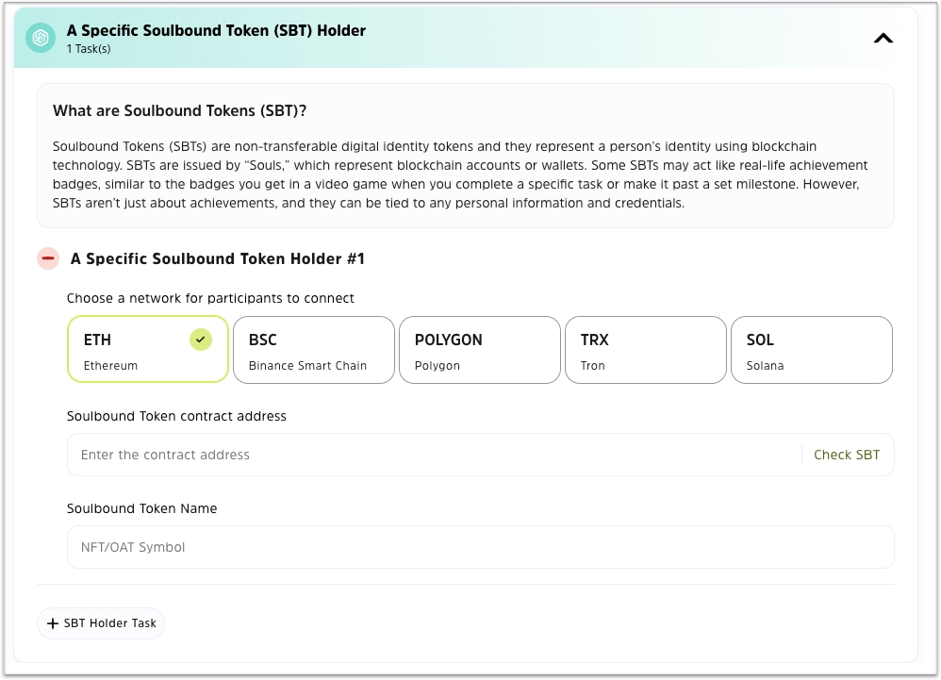Image resolution: width=941 pixels, height=680 pixels.
Task: Click the 'A Specific Soulbound Token Holder #1' title
Action: click(x=217, y=258)
